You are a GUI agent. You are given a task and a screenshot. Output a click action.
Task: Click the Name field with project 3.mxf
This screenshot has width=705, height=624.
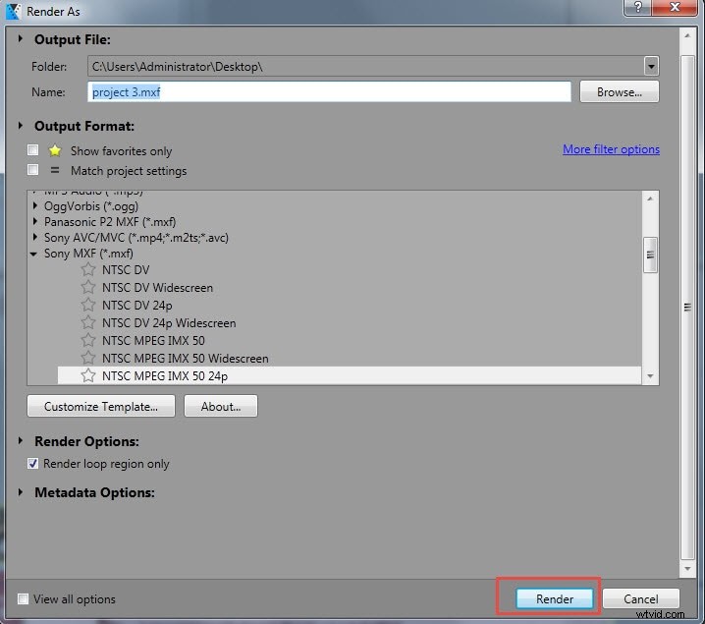click(x=329, y=91)
